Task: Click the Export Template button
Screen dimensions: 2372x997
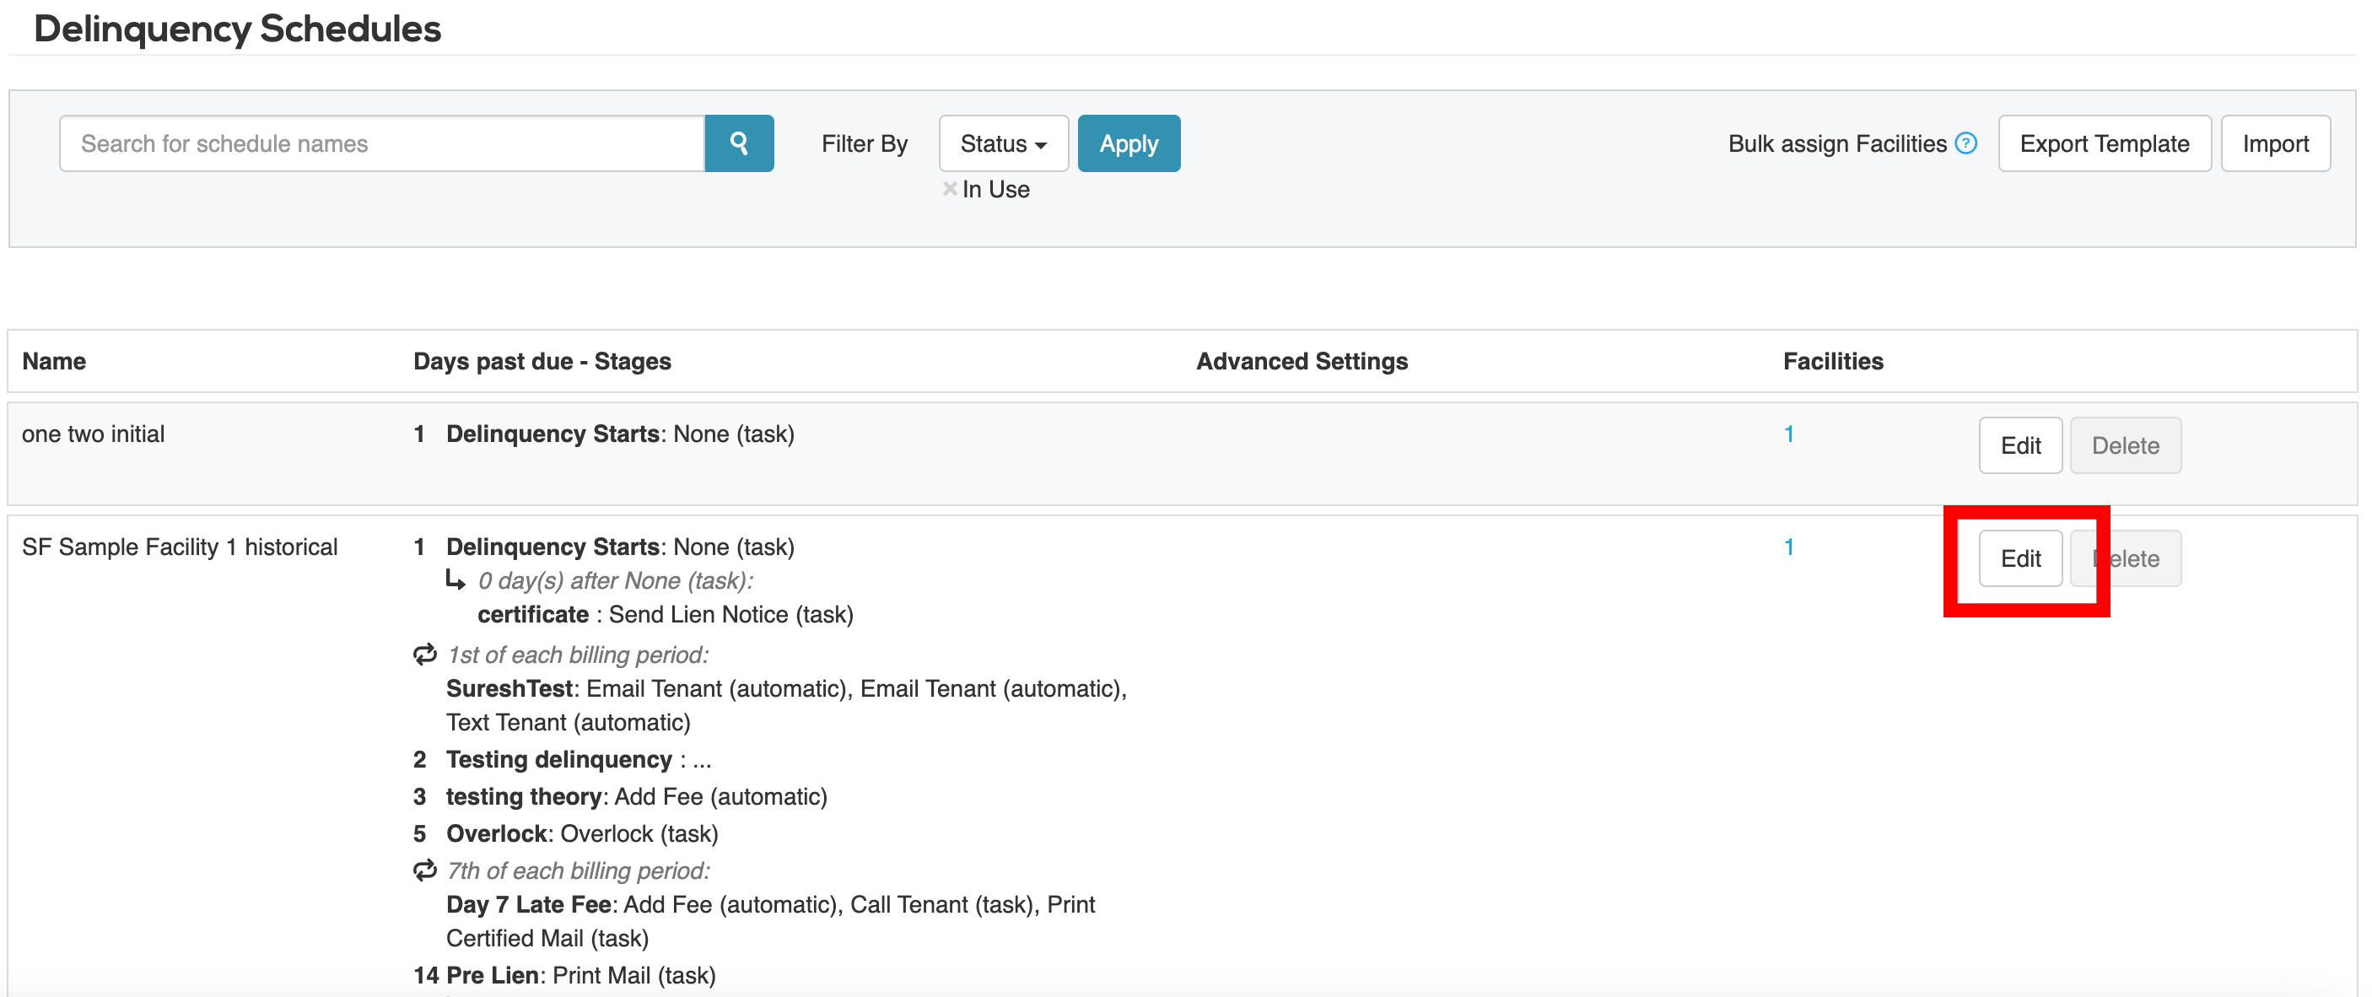Action: pyautogui.click(x=2103, y=143)
